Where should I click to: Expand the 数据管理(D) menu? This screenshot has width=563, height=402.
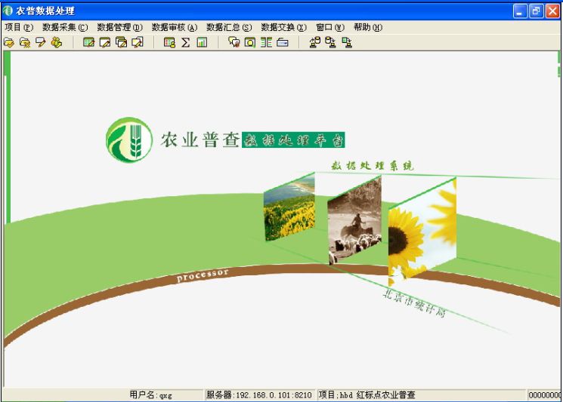(x=119, y=27)
